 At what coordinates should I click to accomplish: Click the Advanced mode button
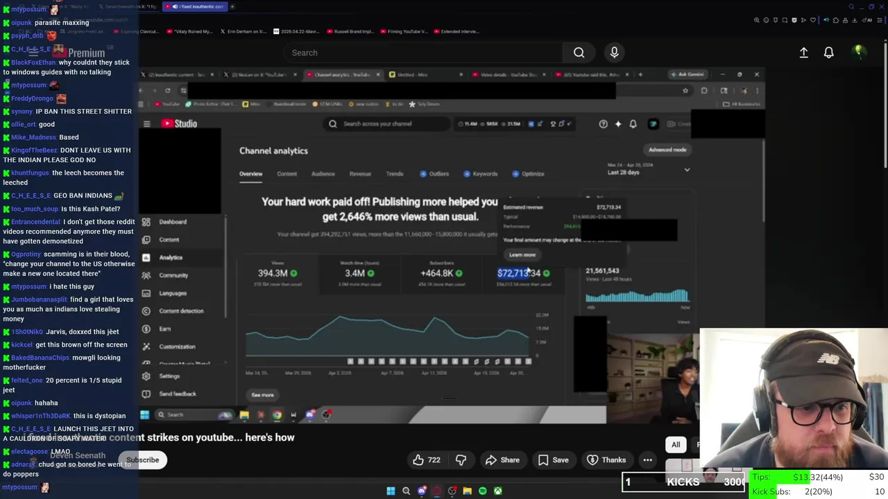(x=667, y=150)
